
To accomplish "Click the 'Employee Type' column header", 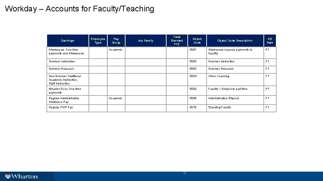I will pyautogui.click(x=98, y=41).
